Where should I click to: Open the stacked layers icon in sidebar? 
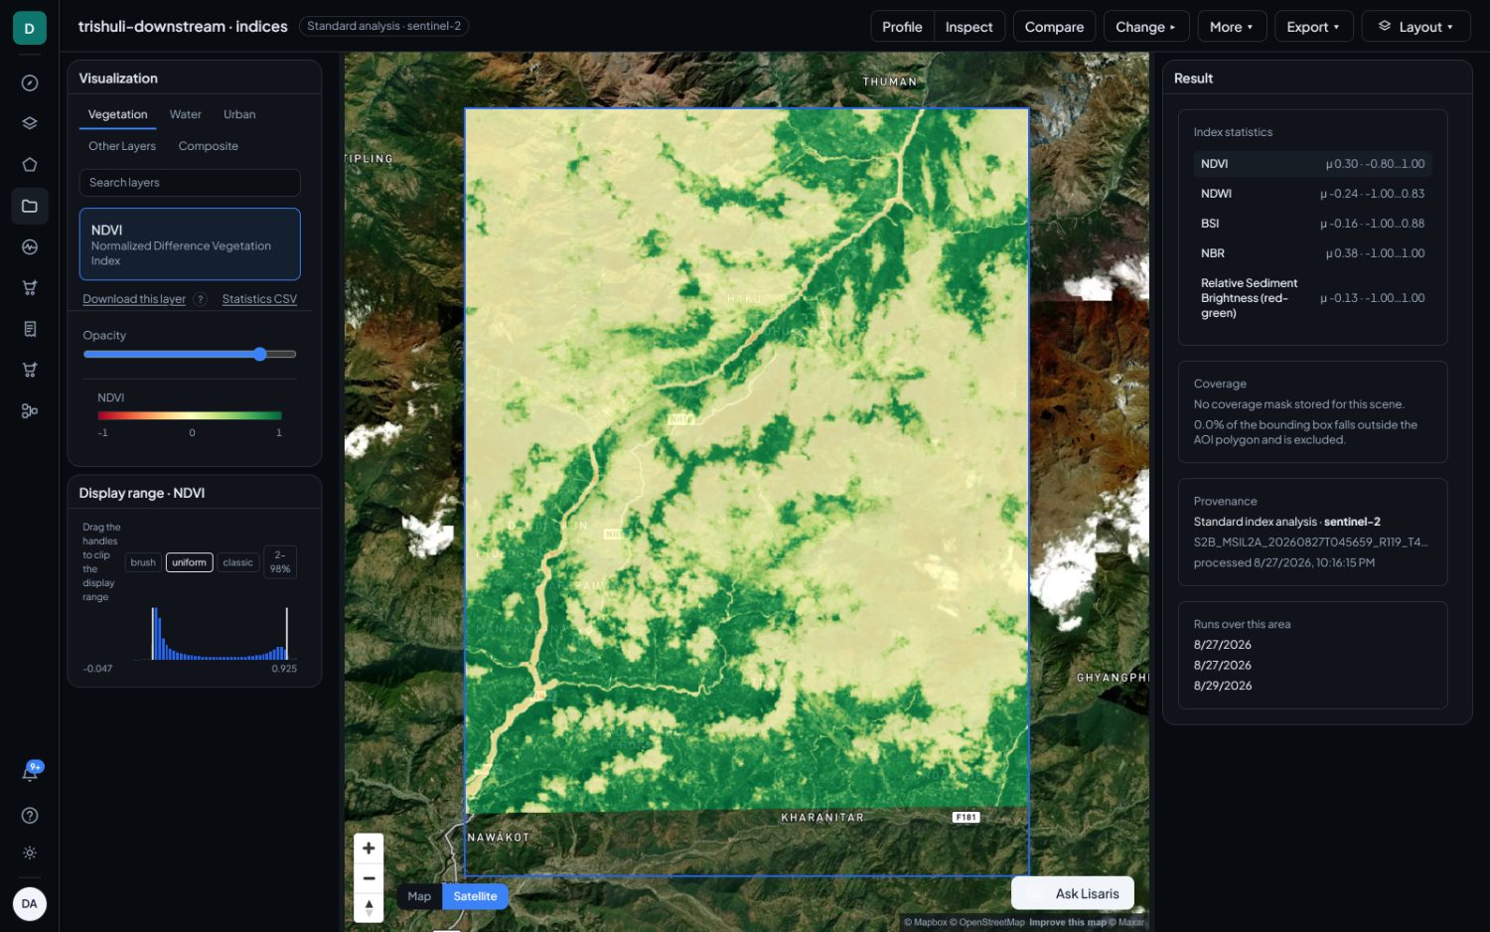(30, 124)
